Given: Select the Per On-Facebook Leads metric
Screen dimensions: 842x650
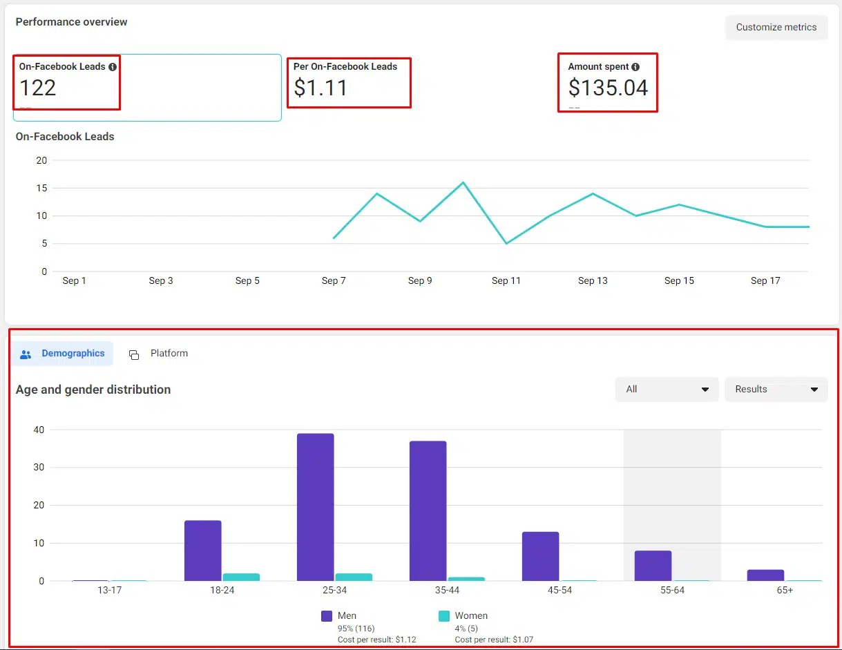Looking at the screenshot, I should coord(348,82).
